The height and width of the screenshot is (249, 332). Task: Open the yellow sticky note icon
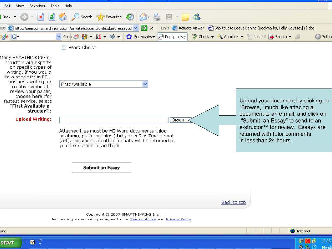point(185,17)
